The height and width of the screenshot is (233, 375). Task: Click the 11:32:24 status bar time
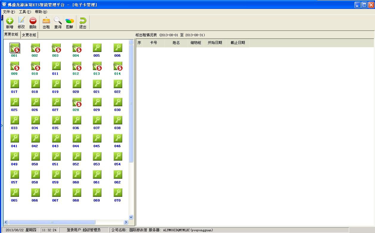49,230
